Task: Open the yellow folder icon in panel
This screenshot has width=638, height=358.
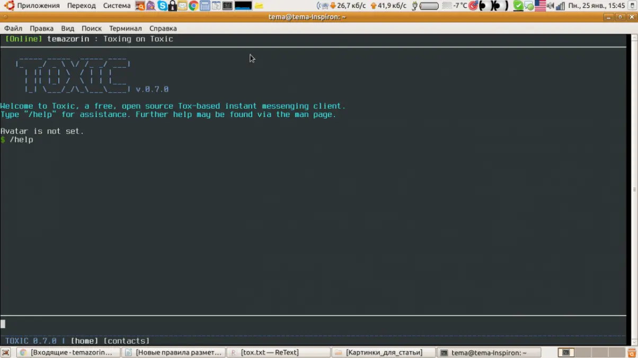Action: click(x=259, y=6)
